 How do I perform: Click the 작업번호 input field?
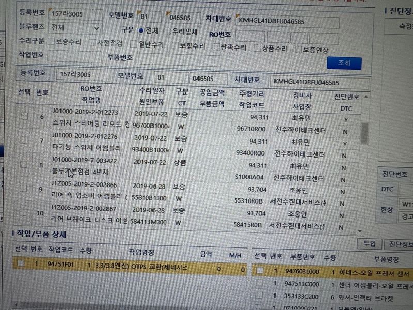click(74, 56)
